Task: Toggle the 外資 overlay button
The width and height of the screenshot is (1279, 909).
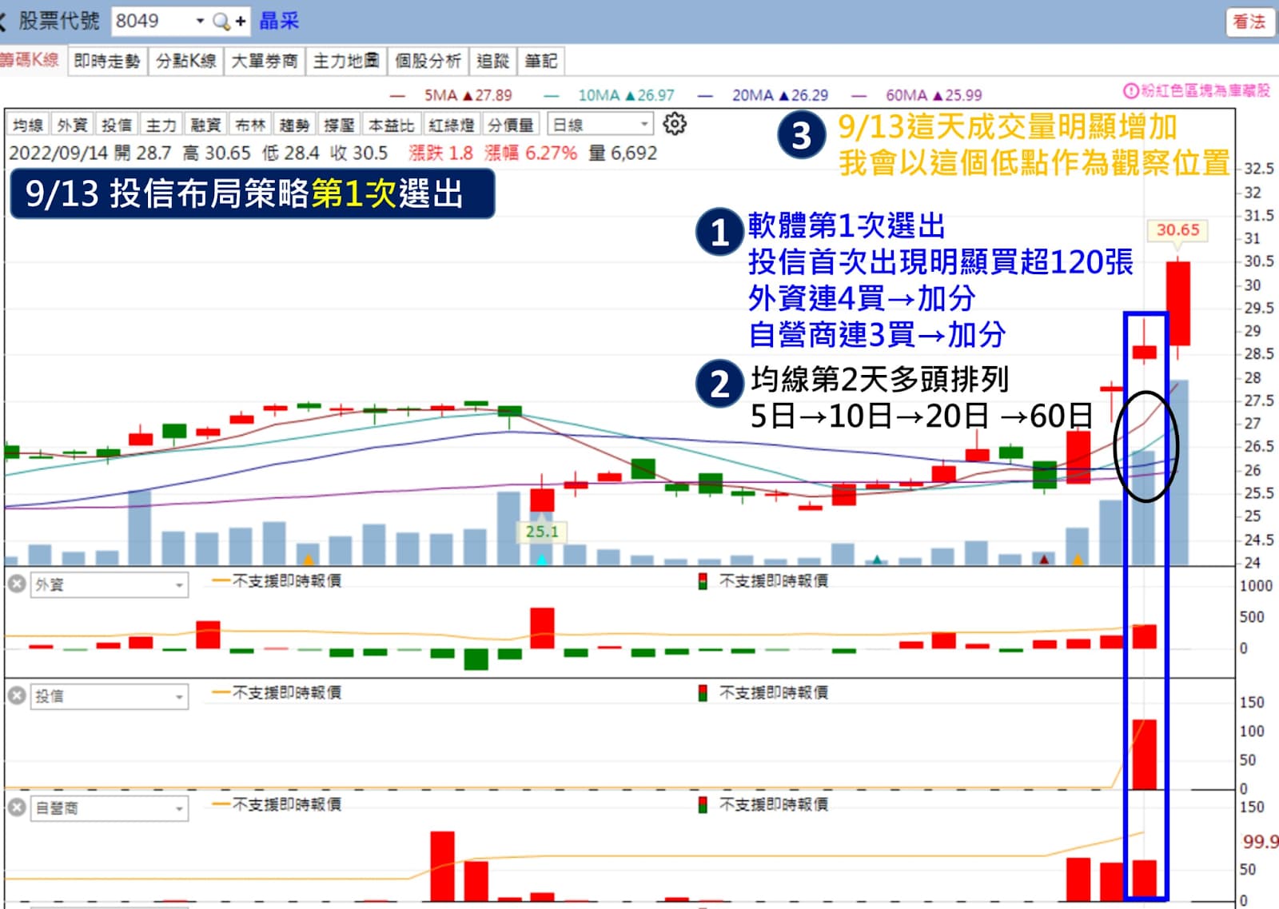Action: (x=72, y=125)
